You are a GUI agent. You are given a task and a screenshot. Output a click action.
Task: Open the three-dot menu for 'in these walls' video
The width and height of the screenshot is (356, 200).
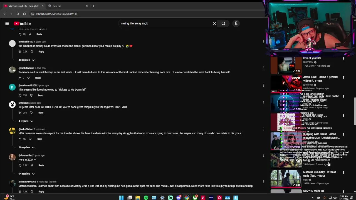(x=343, y=173)
